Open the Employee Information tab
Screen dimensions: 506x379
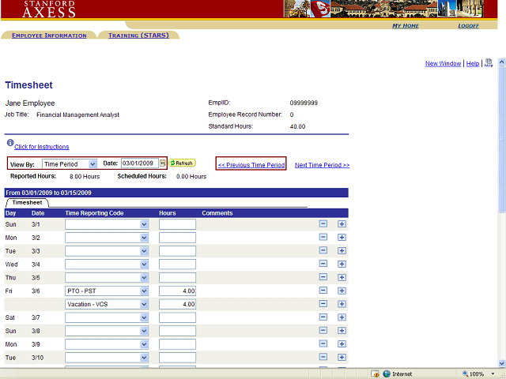(x=49, y=36)
